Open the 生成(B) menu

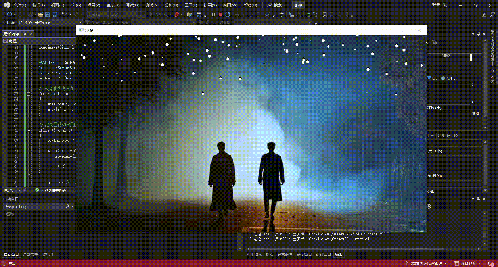(x=113, y=5)
